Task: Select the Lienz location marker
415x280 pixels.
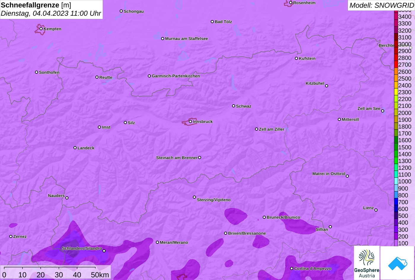Action: coord(376,210)
